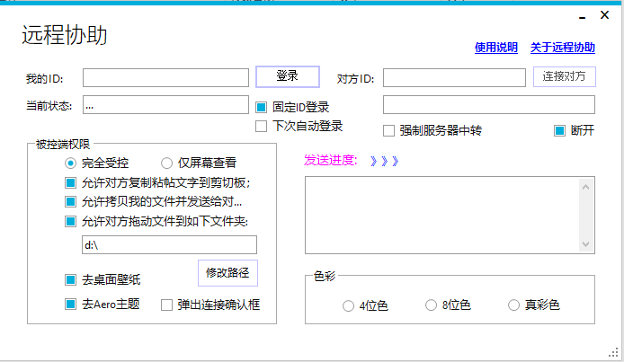Click the empty field below 对方ID
This screenshot has height=362, width=624.
click(x=489, y=104)
